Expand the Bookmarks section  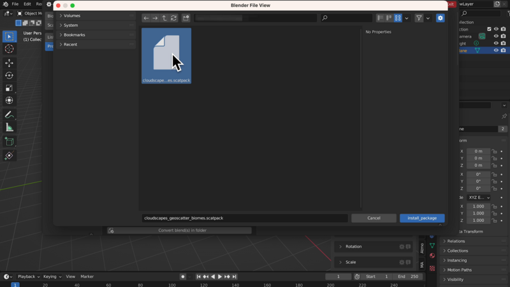[x=96, y=35]
